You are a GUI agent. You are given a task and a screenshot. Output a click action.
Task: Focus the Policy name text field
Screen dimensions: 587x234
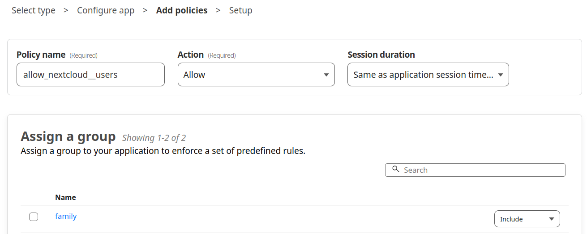point(90,74)
